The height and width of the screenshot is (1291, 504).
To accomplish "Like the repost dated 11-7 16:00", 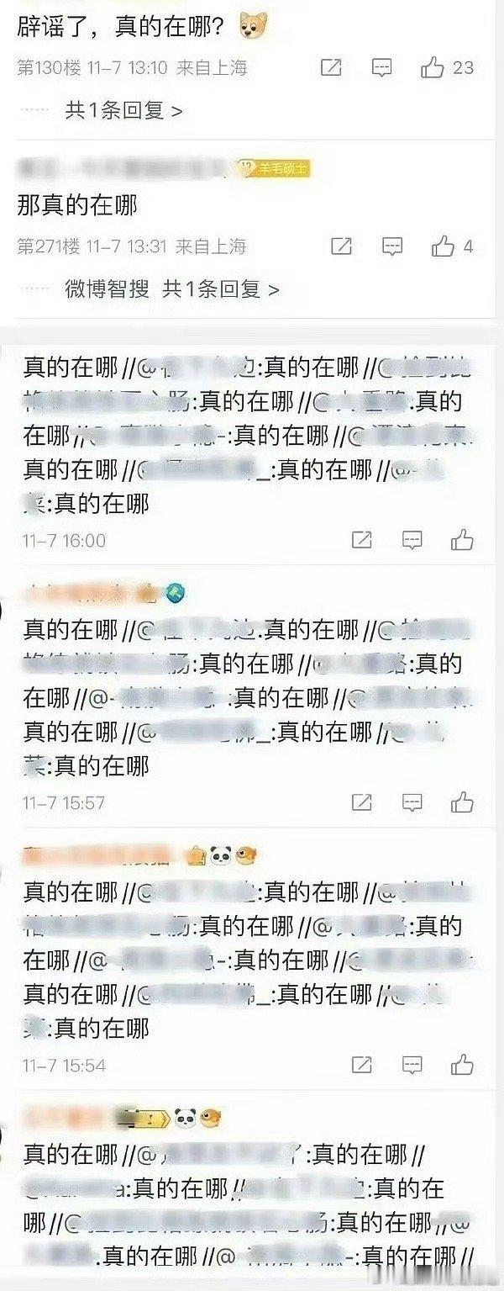I will click(462, 540).
